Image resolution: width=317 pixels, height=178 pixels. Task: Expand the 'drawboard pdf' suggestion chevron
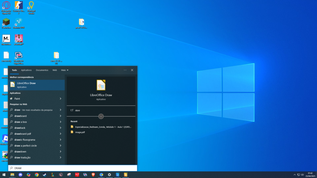[60, 134]
